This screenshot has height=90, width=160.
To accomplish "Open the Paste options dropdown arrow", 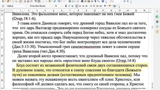I will pyautogui.click(x=52, y=1).
